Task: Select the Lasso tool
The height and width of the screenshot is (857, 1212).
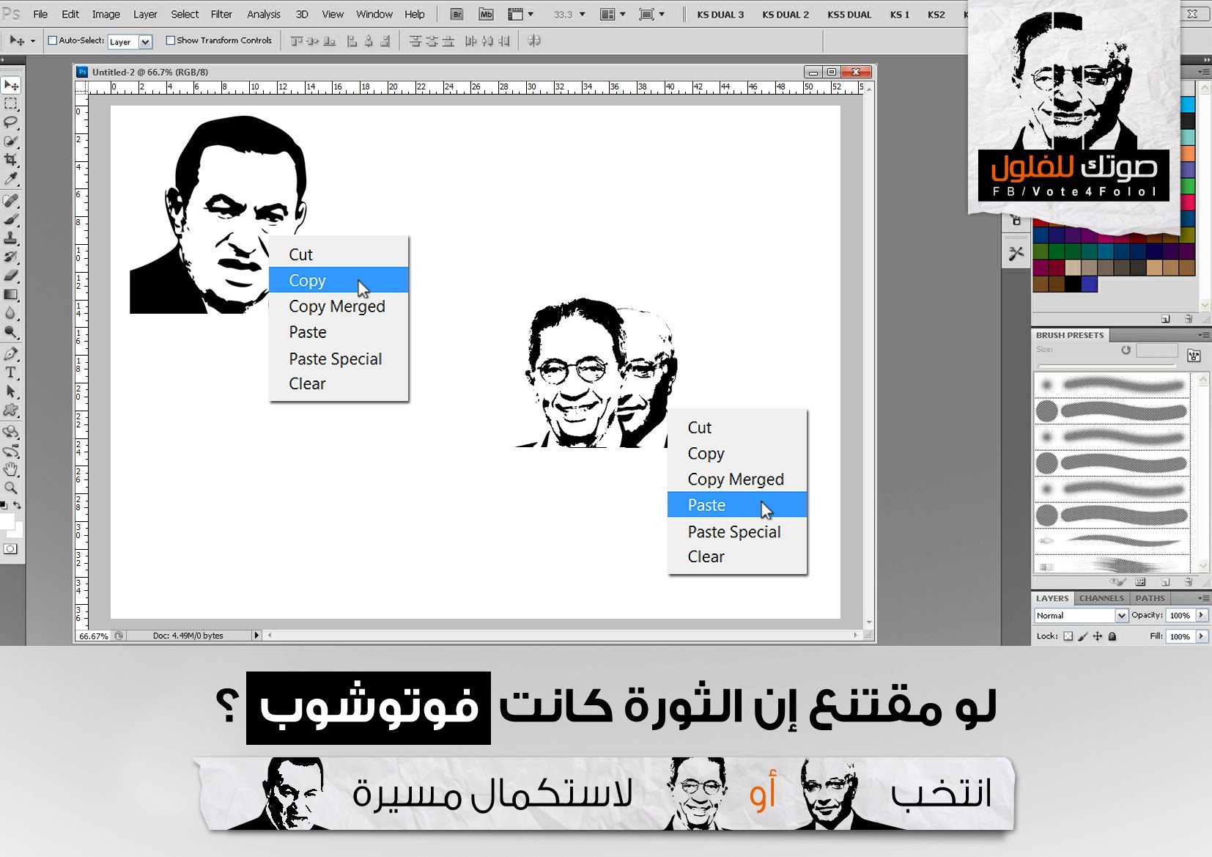Action: [11, 122]
